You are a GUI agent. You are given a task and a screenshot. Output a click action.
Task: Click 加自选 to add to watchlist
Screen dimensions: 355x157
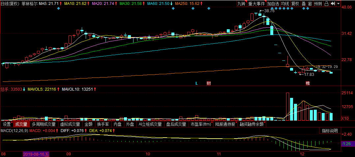coord(273,4)
